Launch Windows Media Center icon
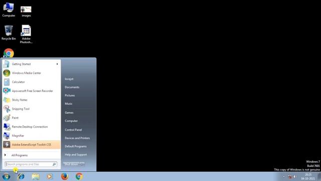Viewport: 321px width, 181px height. pyautogui.click(x=7, y=73)
